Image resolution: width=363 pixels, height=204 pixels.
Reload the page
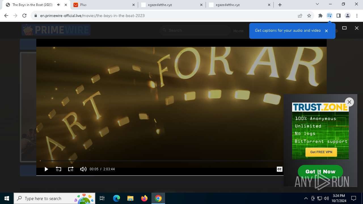tap(24, 16)
